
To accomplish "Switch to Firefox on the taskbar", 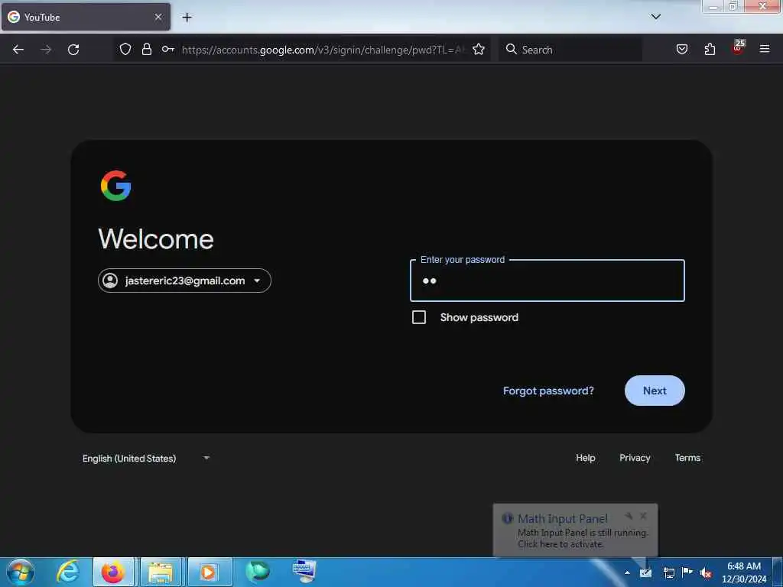I will click(x=113, y=572).
